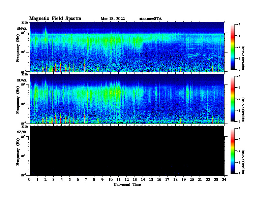The height and width of the screenshot is (206, 267).
Task: Click hour tick label "22" on time axis
Action: (x=208, y=180)
